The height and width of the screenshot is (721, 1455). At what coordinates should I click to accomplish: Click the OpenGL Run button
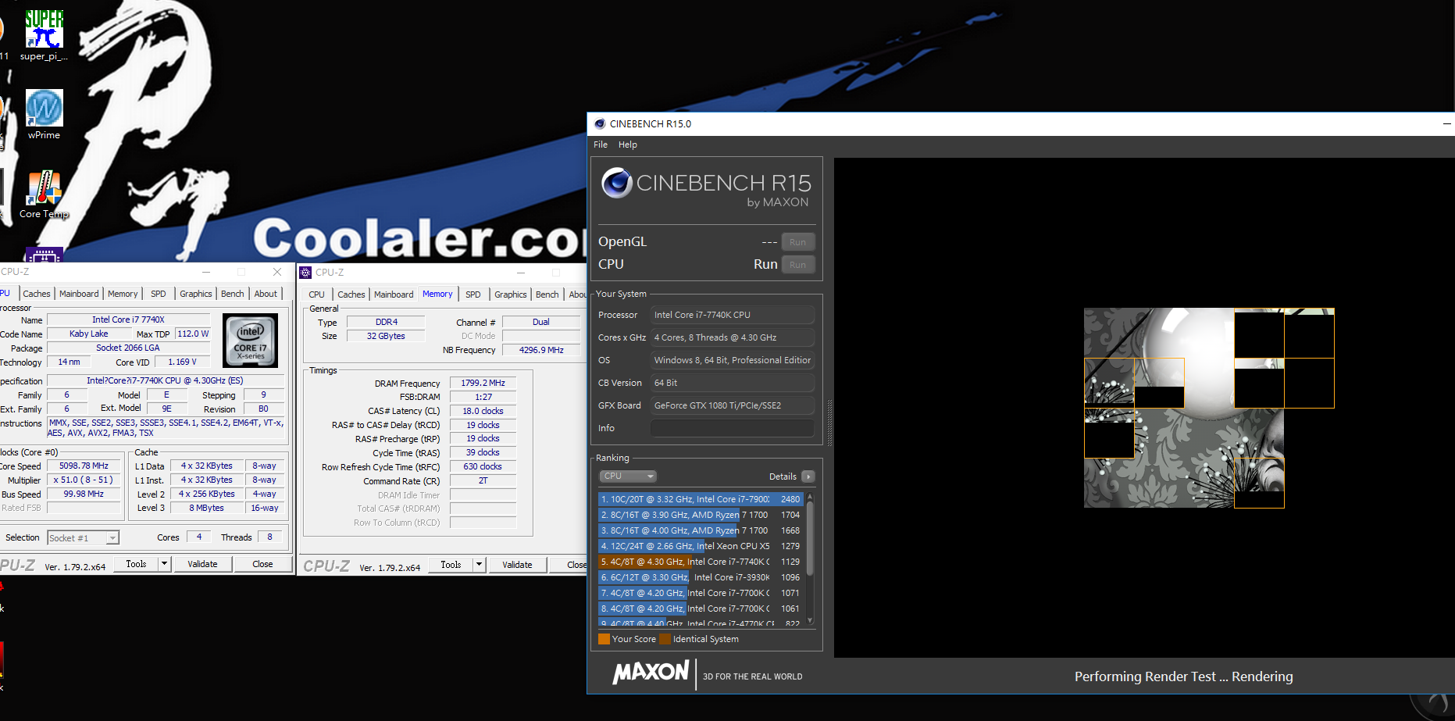tap(797, 242)
